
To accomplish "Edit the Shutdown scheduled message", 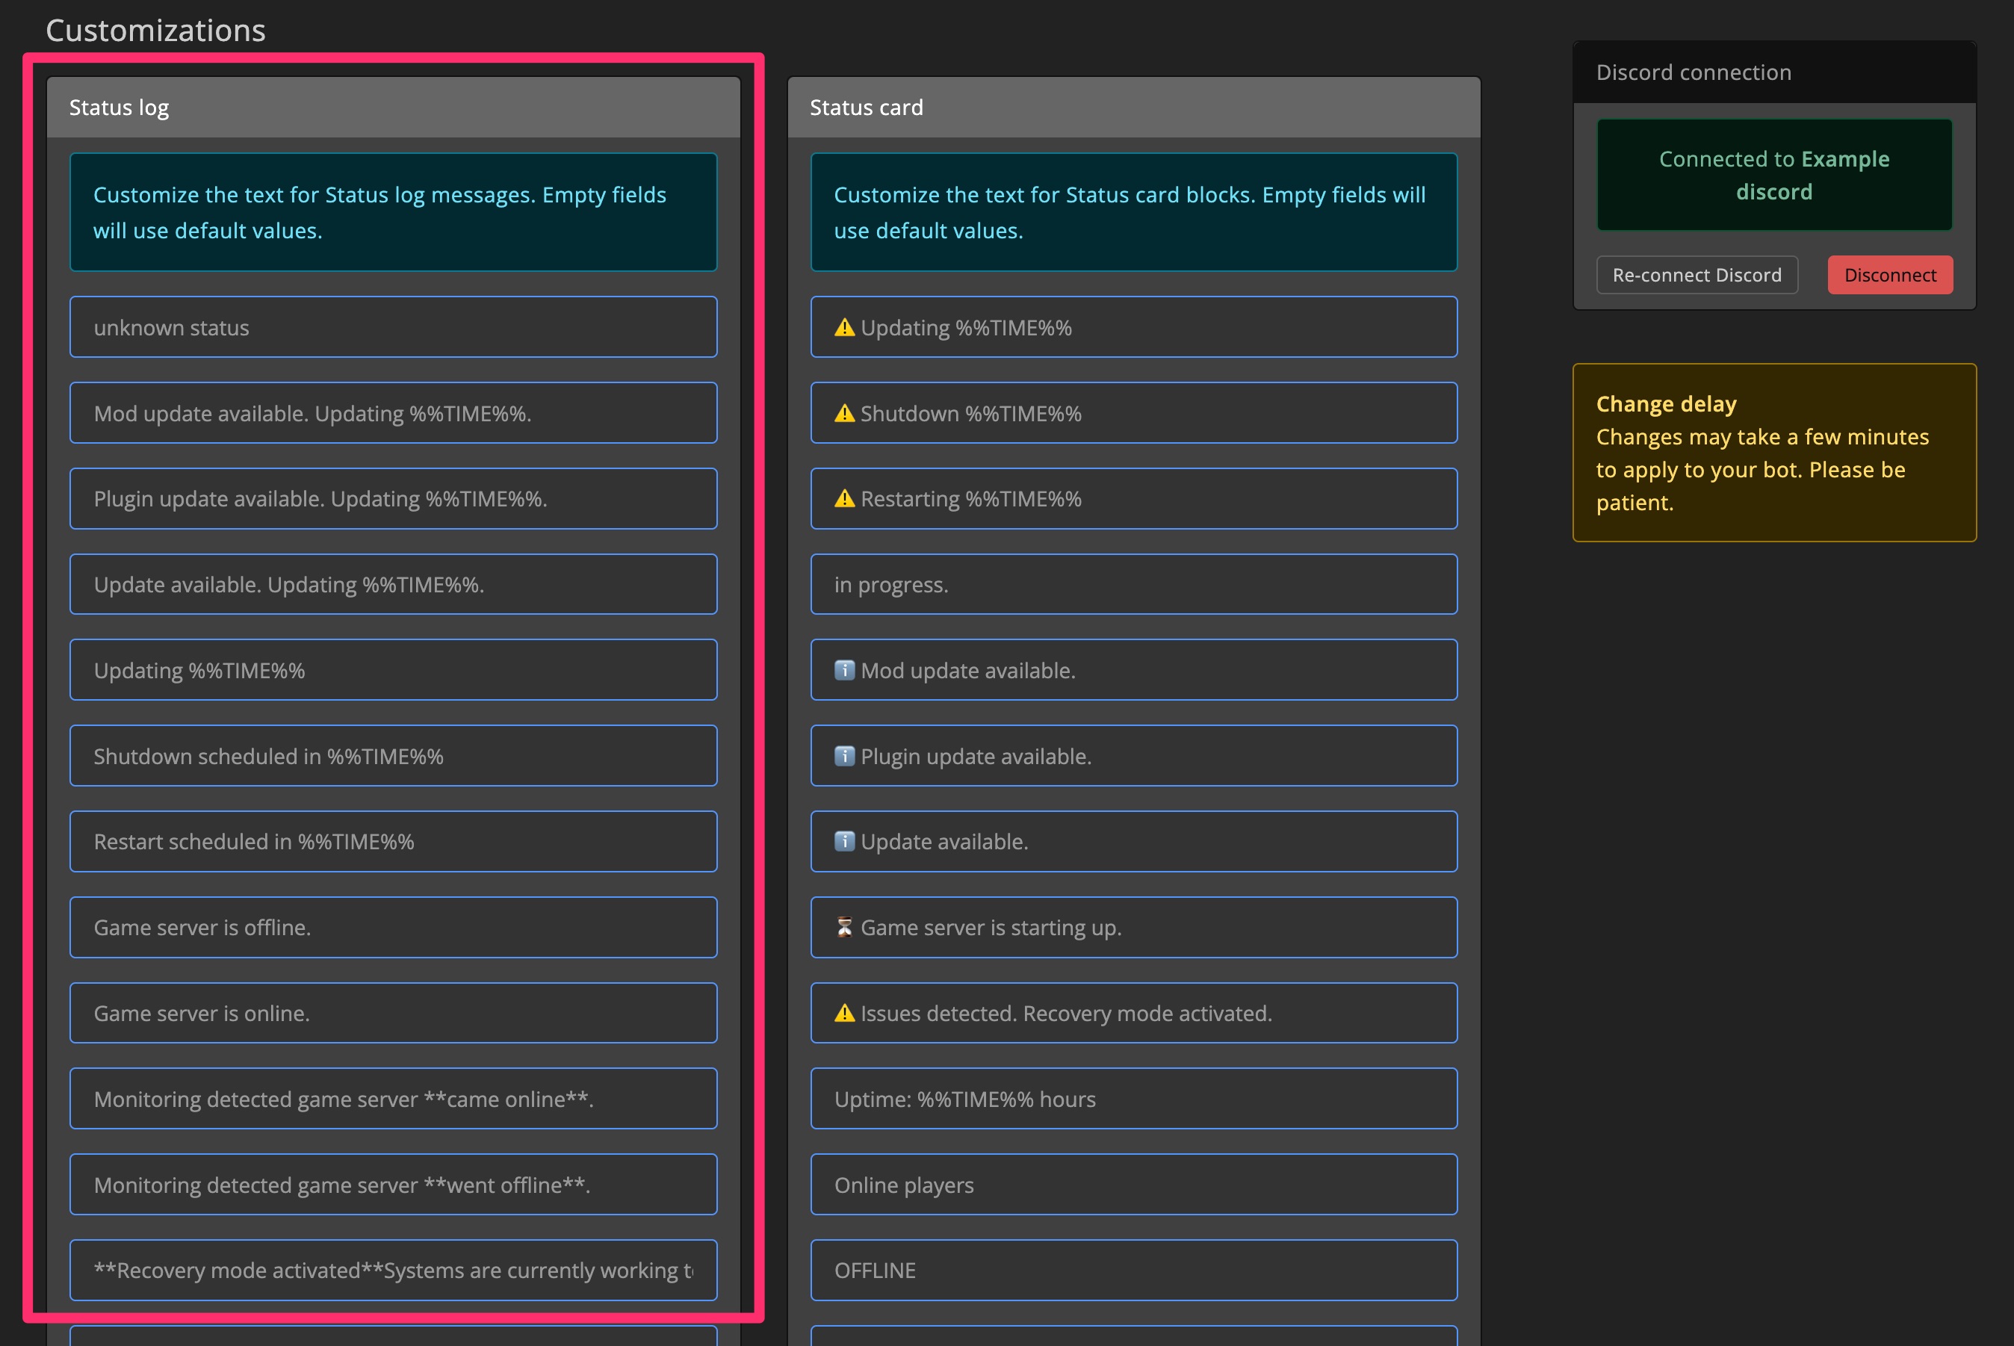I will coord(392,755).
